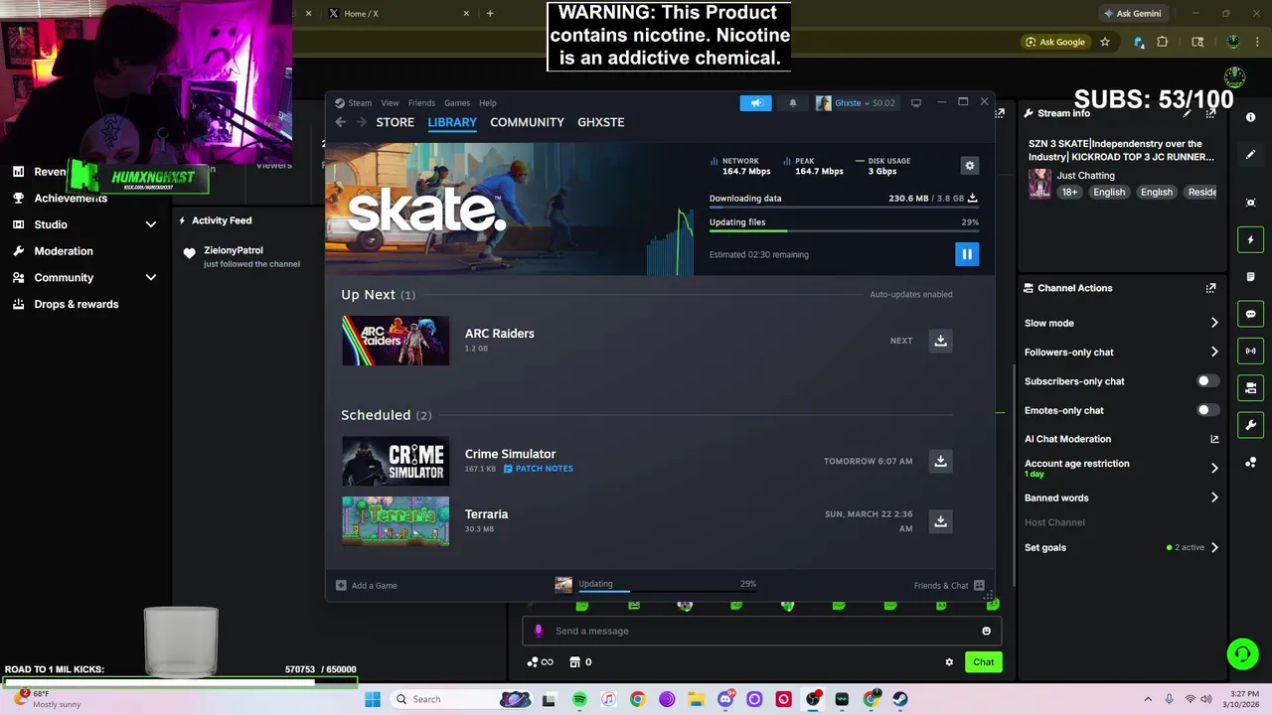Open Kick channel shop icon
This screenshot has height=715, width=1272.
click(574, 662)
